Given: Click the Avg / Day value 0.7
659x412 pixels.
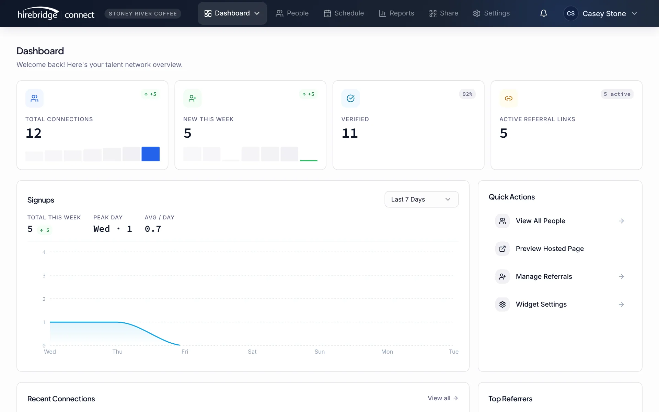Looking at the screenshot, I should click(x=153, y=229).
